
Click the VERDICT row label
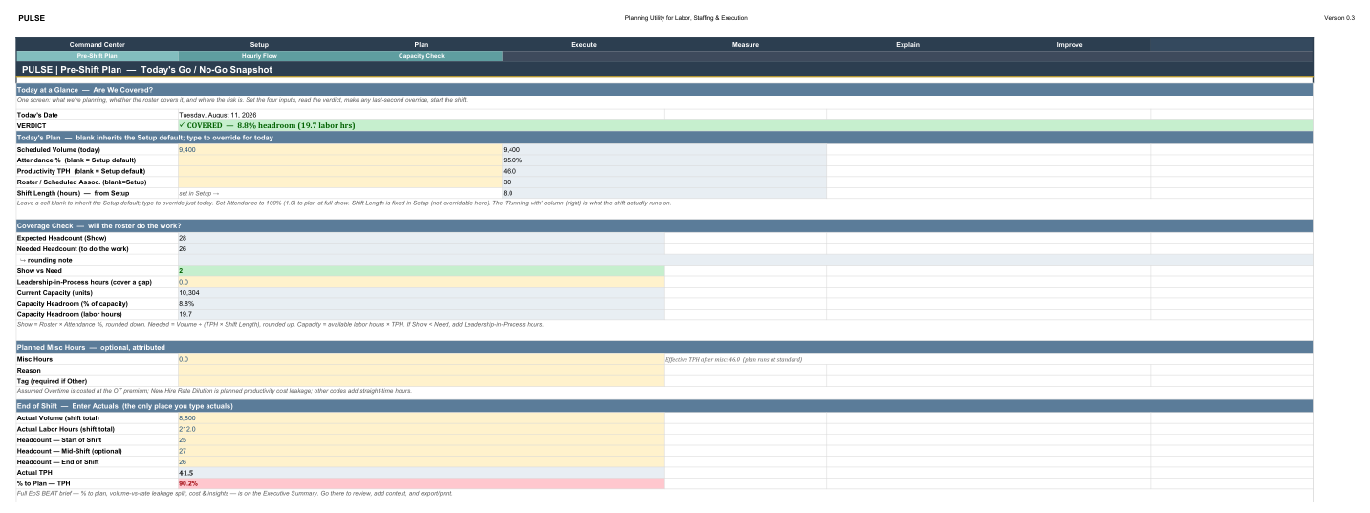pos(97,125)
